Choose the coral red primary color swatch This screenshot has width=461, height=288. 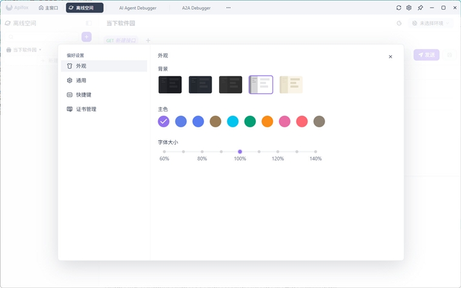pyautogui.click(x=302, y=121)
